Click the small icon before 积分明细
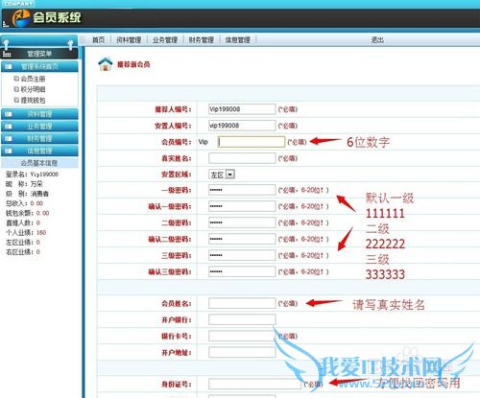 (x=16, y=89)
